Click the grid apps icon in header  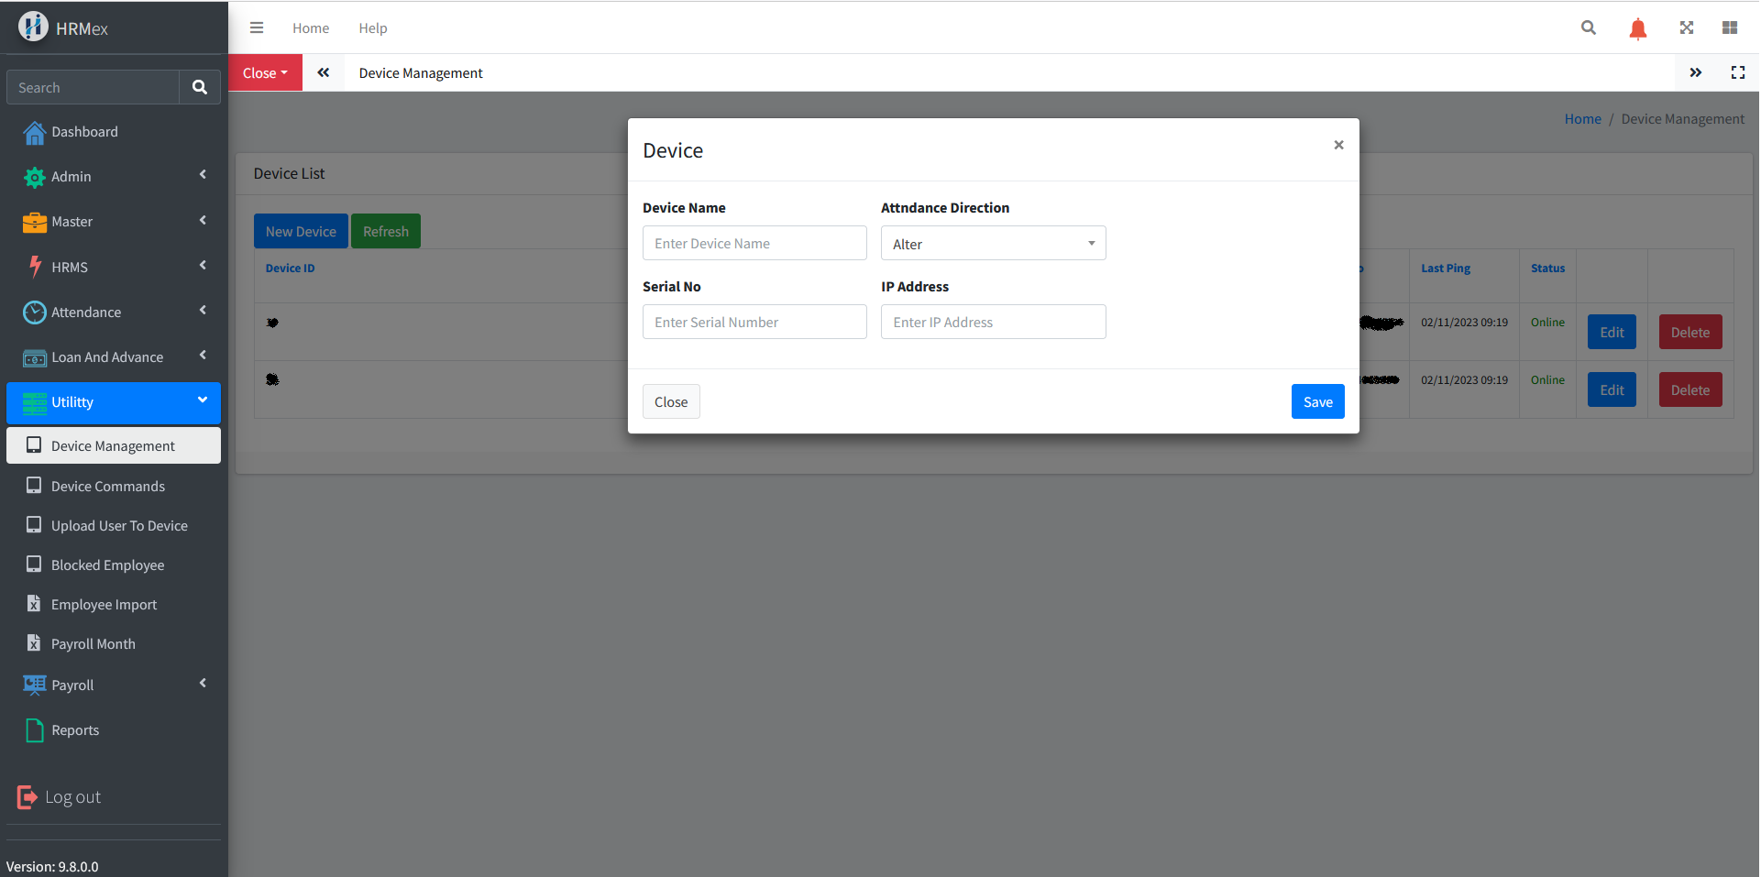point(1730,28)
